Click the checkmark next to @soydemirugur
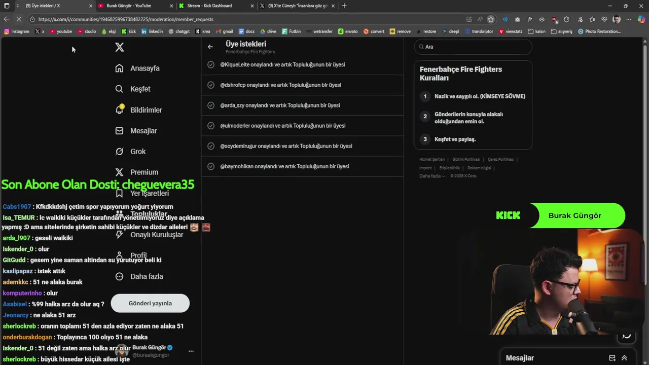 click(211, 146)
